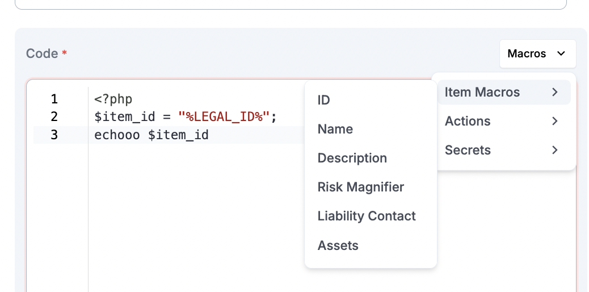
Task: Select the Name macro entry
Action: point(335,130)
